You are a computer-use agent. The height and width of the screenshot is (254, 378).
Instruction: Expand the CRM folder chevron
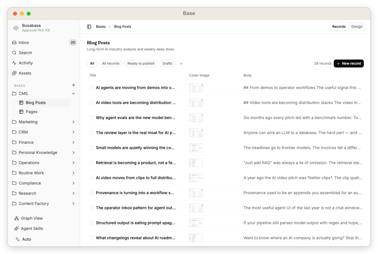tap(73, 132)
